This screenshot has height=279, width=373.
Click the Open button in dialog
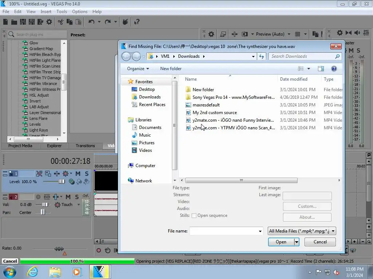[281, 242]
